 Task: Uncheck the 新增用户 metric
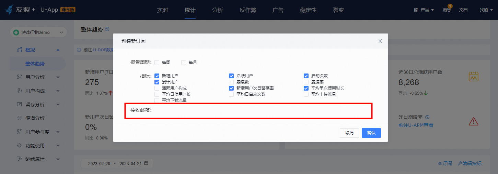(x=157, y=76)
